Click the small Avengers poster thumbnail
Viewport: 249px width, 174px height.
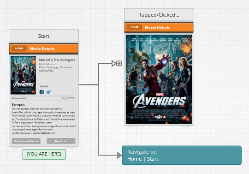click(x=23, y=75)
